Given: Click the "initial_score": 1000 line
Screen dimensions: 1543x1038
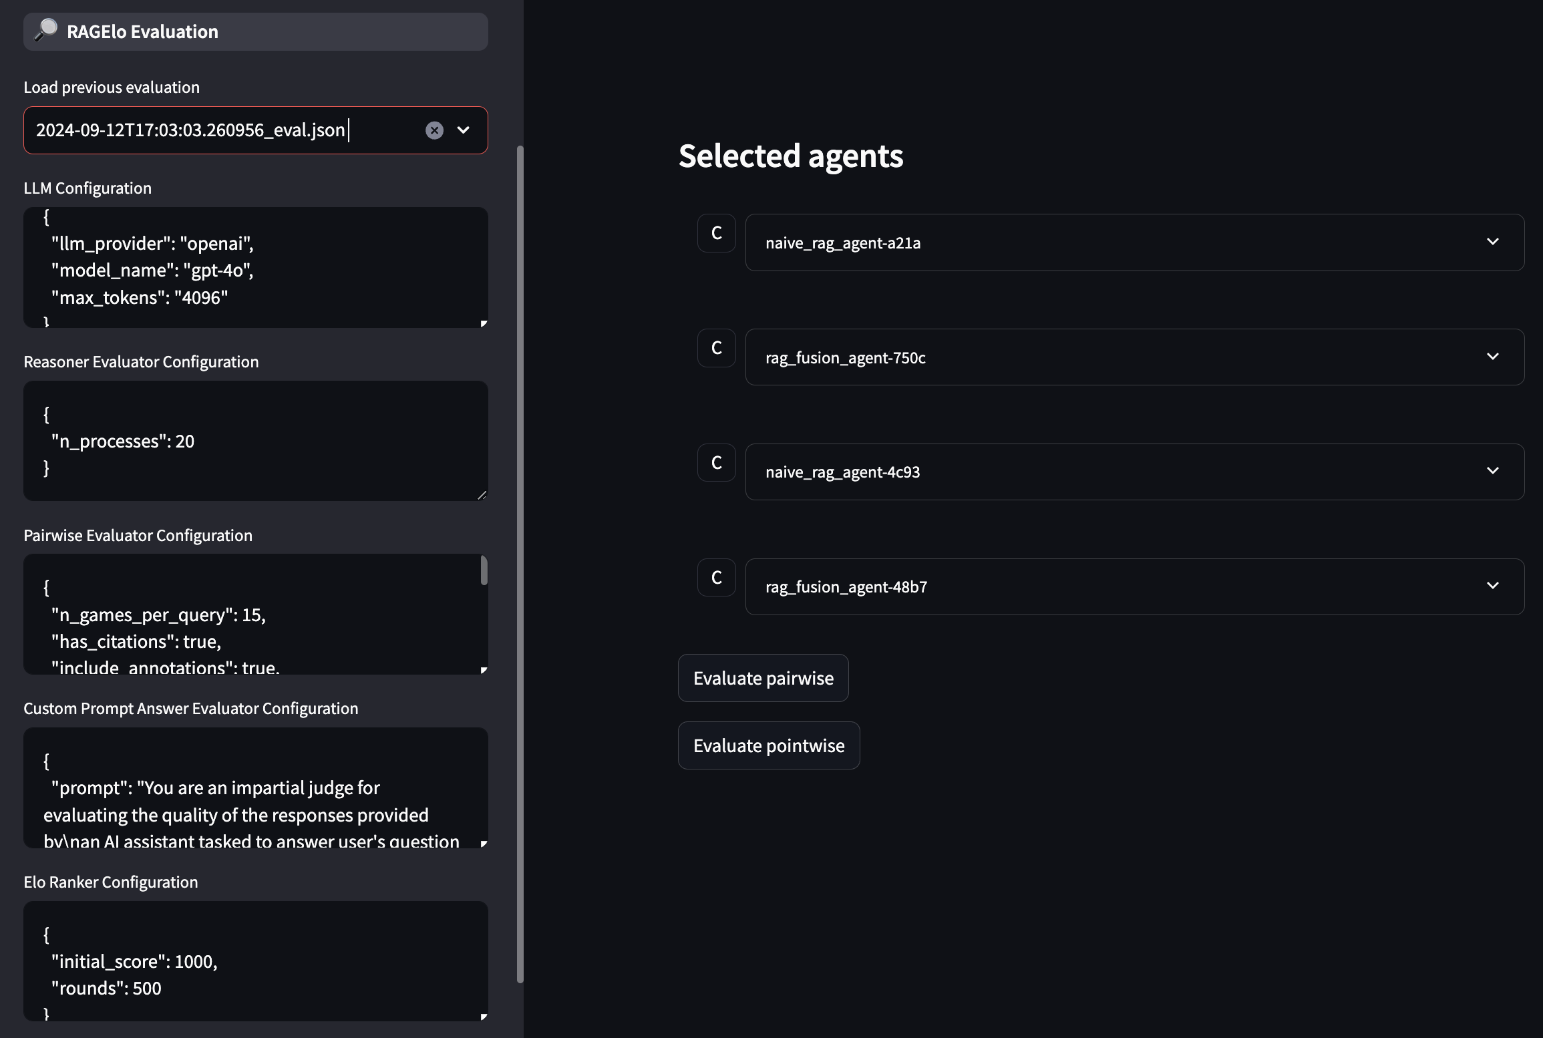Looking at the screenshot, I should [134, 962].
